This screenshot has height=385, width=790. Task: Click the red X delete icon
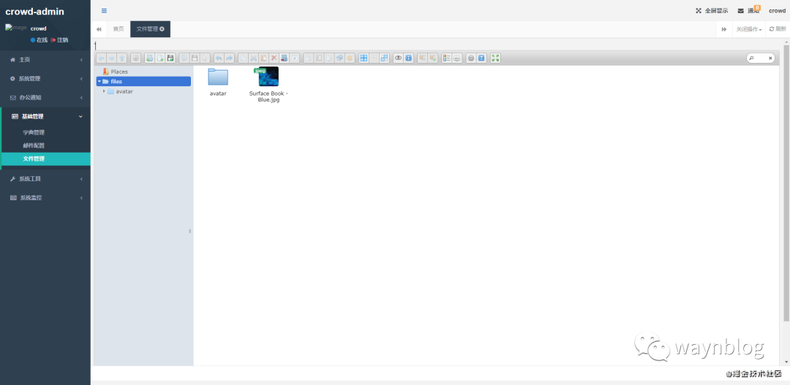coord(274,58)
